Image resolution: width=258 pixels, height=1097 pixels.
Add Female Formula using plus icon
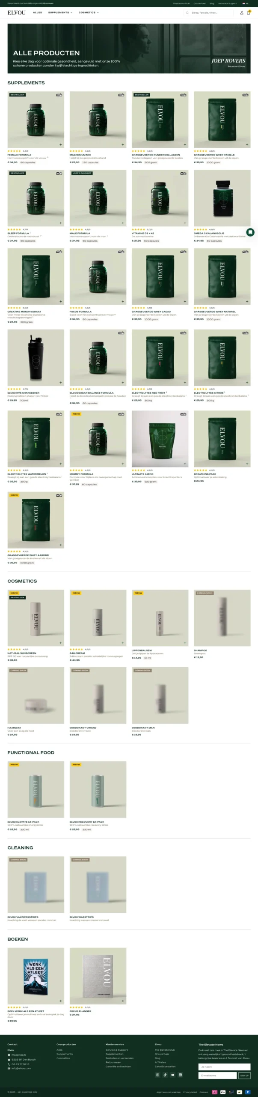pyautogui.click(x=61, y=144)
